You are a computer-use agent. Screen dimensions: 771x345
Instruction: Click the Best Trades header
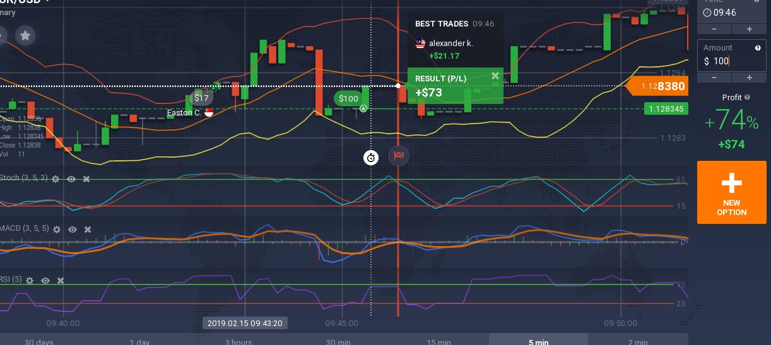coord(442,23)
